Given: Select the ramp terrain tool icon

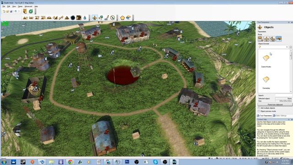Looking at the screenshot, I should (x=55, y=18).
